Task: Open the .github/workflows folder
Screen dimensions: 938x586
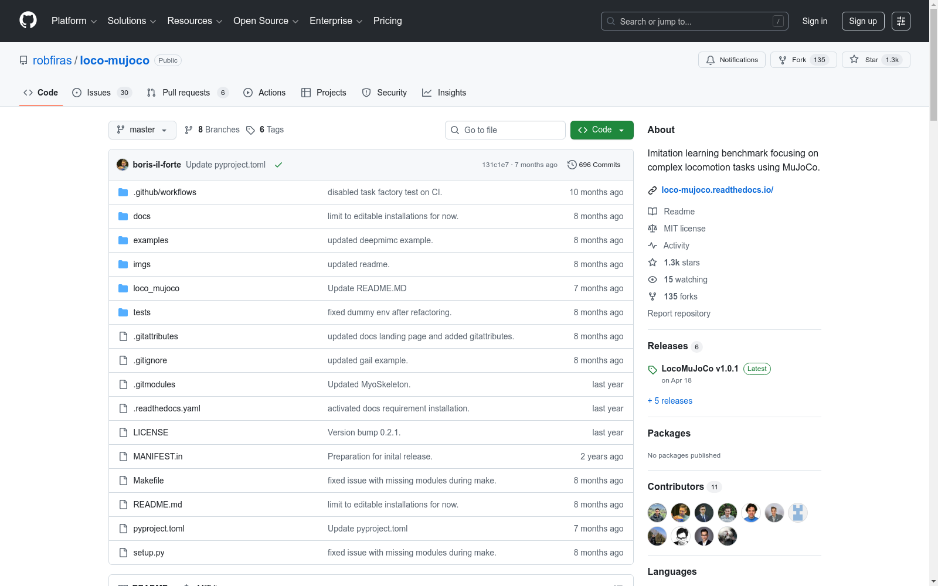Action: click(165, 192)
